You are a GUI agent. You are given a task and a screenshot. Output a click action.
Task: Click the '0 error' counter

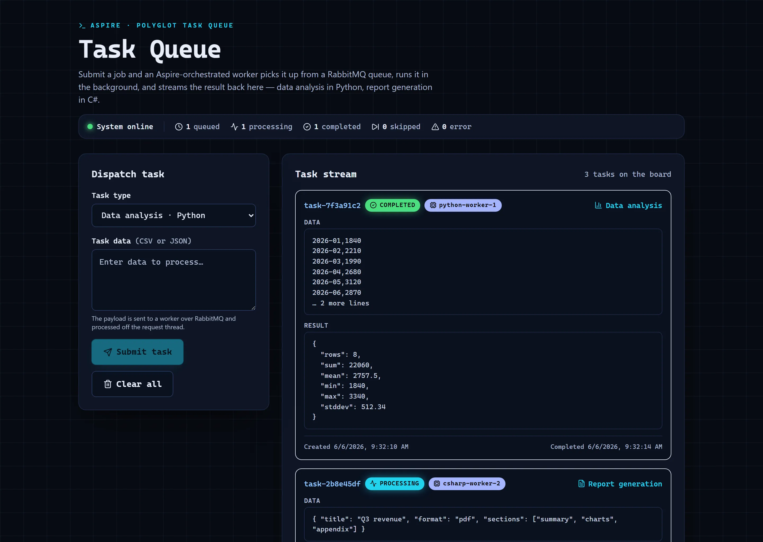pyautogui.click(x=451, y=127)
